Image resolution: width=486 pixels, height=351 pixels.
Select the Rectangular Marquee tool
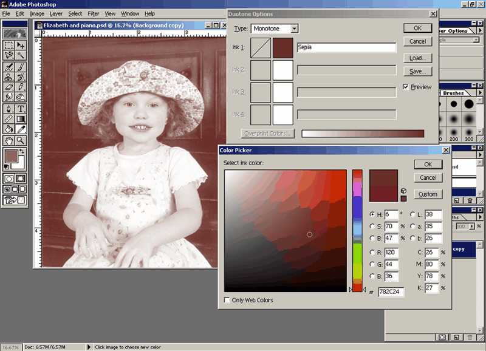point(9,46)
